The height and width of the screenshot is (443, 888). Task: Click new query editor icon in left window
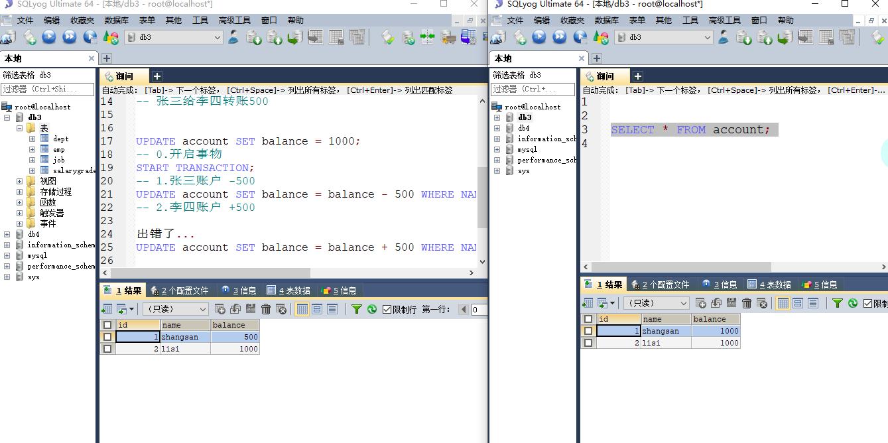pyautogui.click(x=29, y=37)
